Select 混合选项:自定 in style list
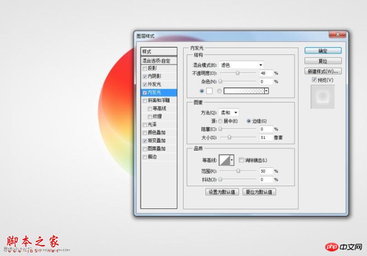The width and height of the screenshot is (367, 256). pyautogui.click(x=159, y=61)
